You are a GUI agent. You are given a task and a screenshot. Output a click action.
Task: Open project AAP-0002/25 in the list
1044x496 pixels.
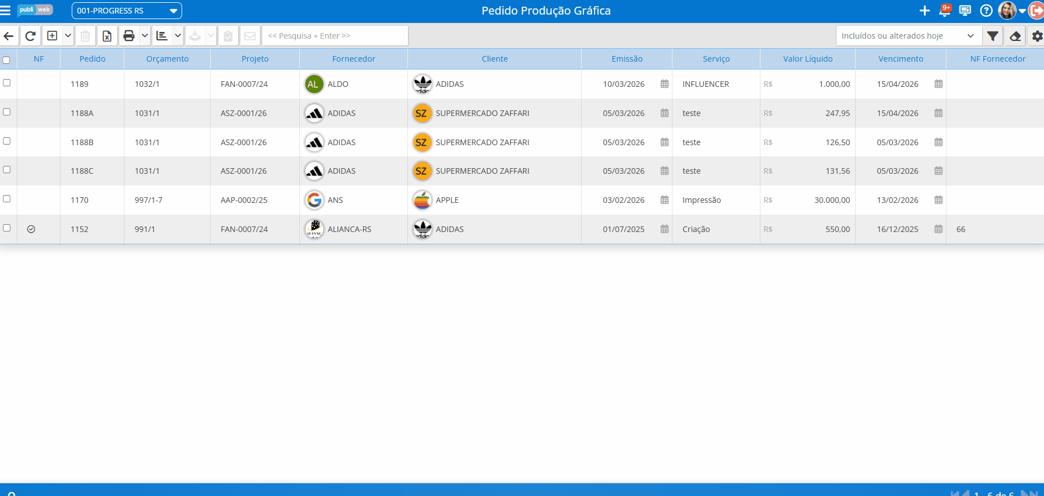pos(244,200)
